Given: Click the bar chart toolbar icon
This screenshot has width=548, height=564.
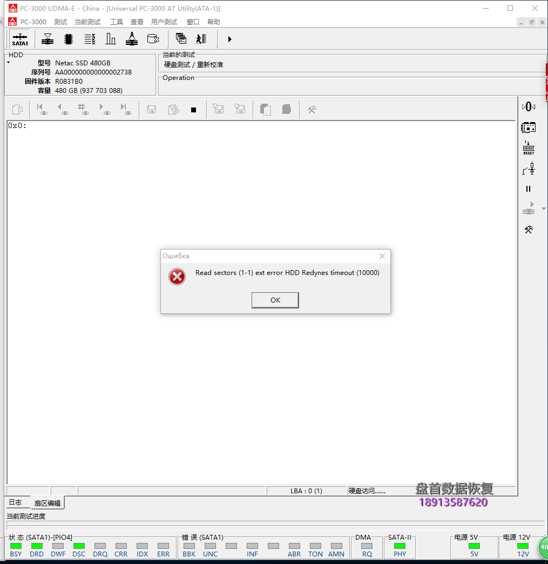Looking at the screenshot, I should pyautogui.click(x=110, y=39).
